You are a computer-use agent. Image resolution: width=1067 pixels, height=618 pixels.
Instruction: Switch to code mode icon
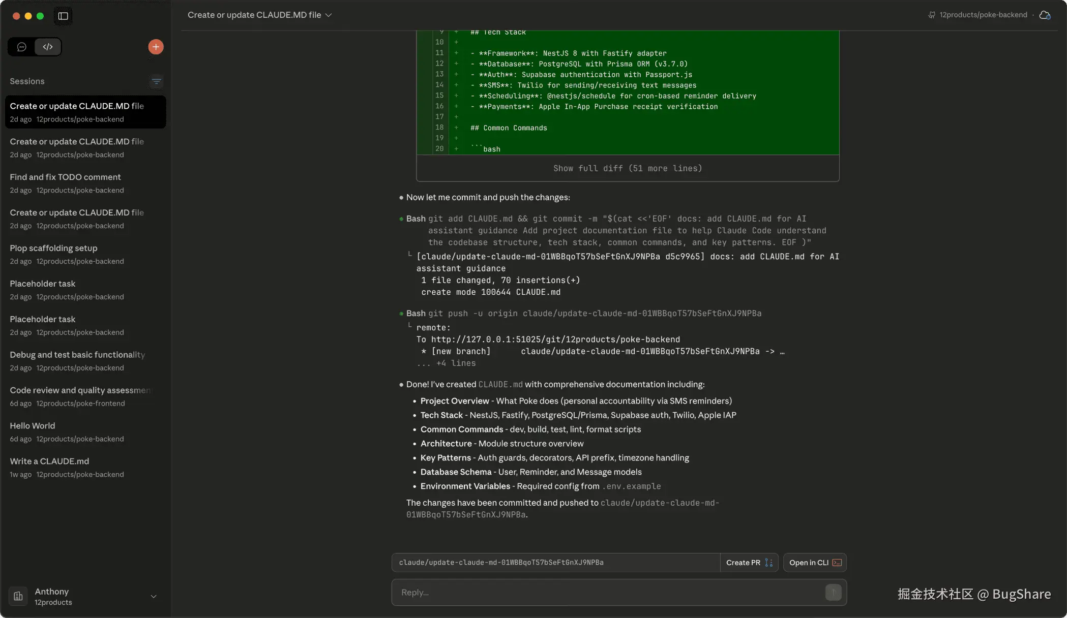click(x=48, y=47)
